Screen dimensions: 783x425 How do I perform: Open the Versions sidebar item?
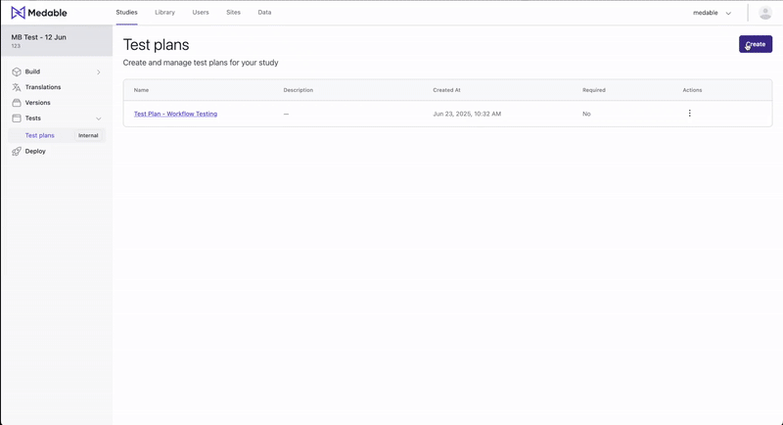point(38,103)
